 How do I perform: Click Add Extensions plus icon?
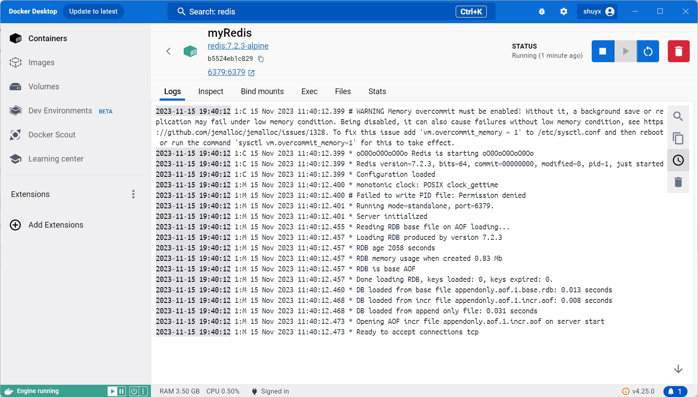click(15, 225)
